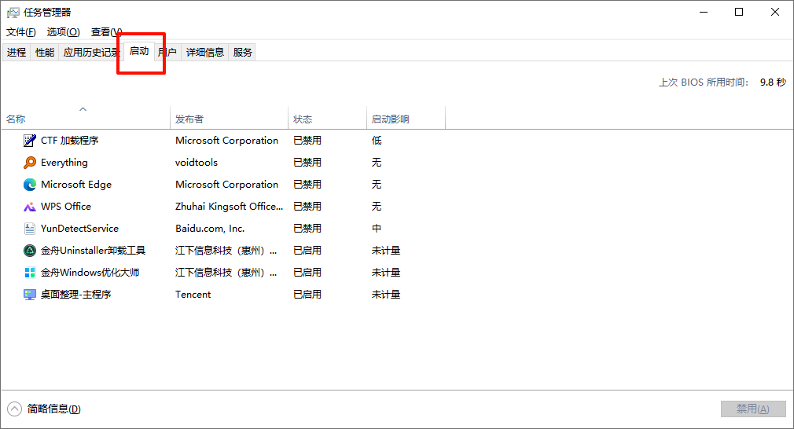Viewport: 794px width, 429px height.
Task: Click the 上次 BIOS 所用时间 label
Action: click(x=704, y=82)
